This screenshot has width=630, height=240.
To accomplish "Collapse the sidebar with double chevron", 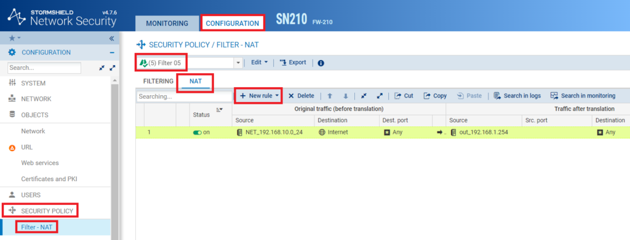I will (112, 39).
